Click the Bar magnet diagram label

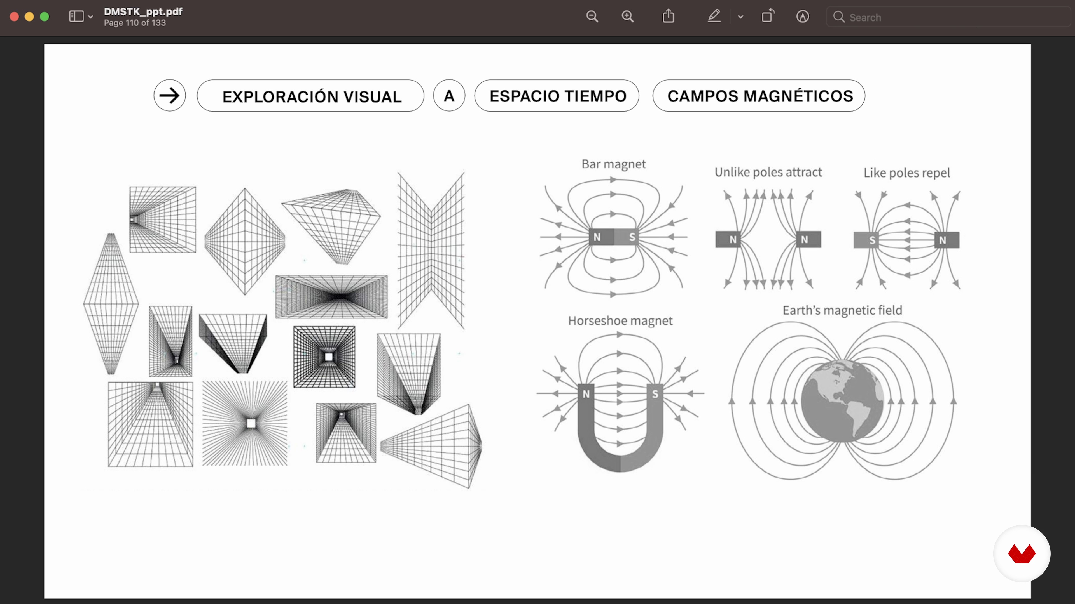click(x=613, y=164)
